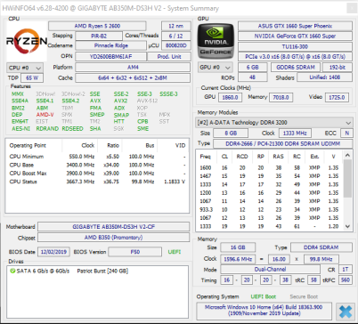
Task: Click the green UEFI Boot label
Action: pyautogui.click(x=264, y=296)
